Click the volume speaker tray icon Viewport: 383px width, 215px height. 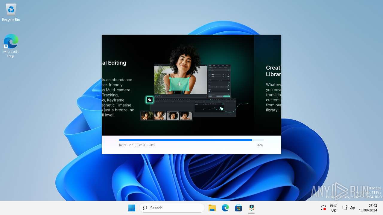click(352, 208)
